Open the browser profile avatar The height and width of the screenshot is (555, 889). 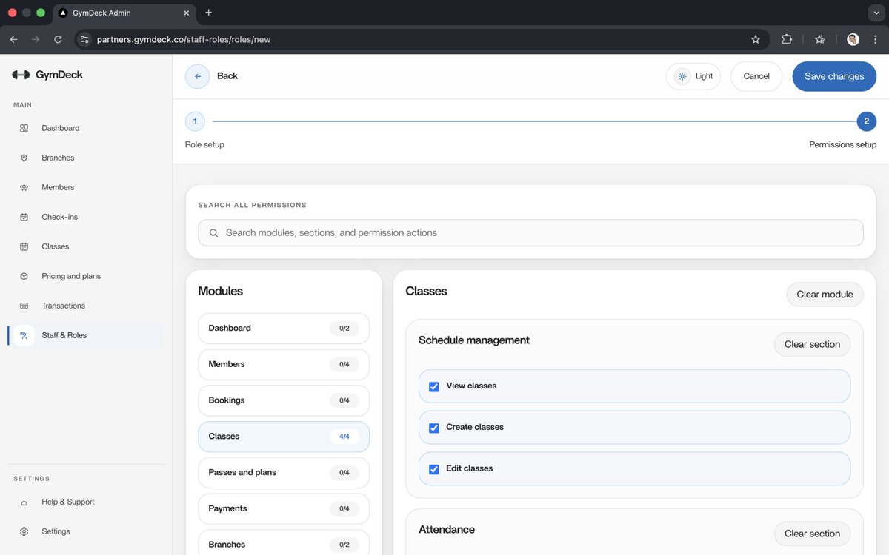pos(853,39)
